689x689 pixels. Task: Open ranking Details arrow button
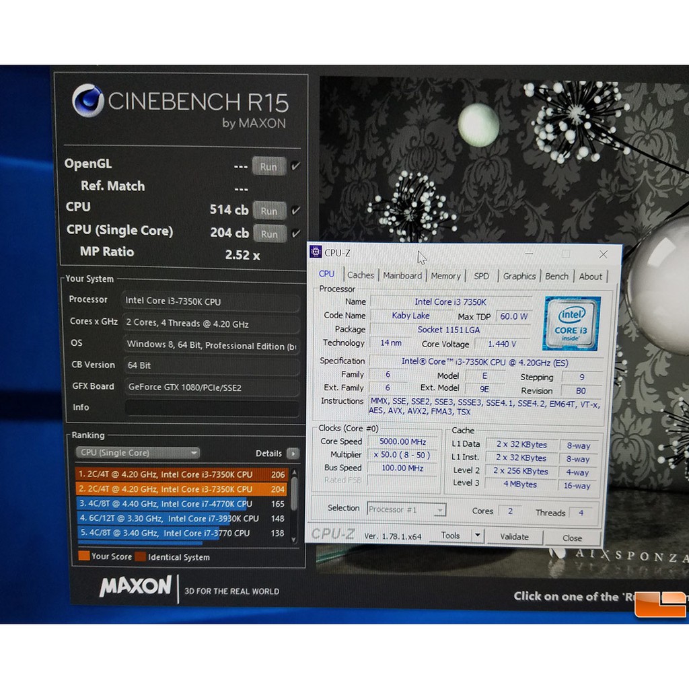[x=293, y=453]
